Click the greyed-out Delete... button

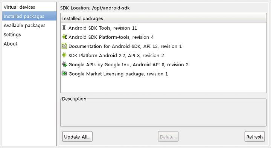168,137
